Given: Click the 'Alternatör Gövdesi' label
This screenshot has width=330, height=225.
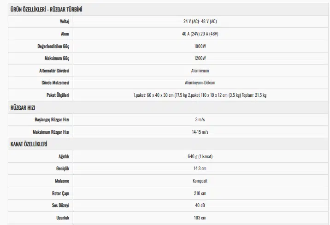Looking at the screenshot, I should coord(54,71).
